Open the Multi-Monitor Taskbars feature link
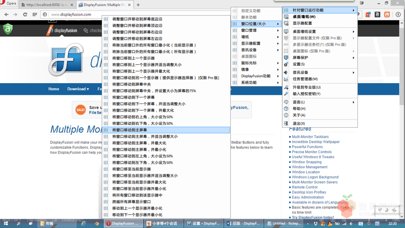 coord(310,137)
